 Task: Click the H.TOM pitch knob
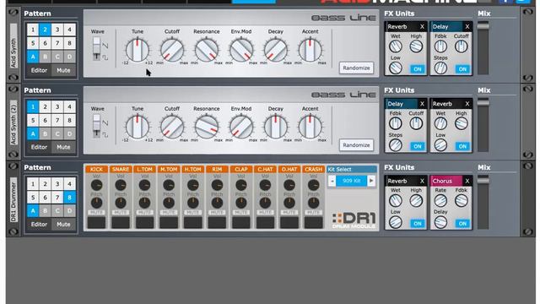(193, 203)
